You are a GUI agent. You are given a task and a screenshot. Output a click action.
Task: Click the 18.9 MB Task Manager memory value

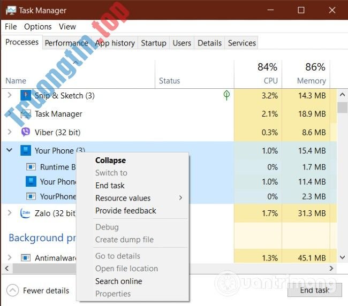[x=312, y=114]
